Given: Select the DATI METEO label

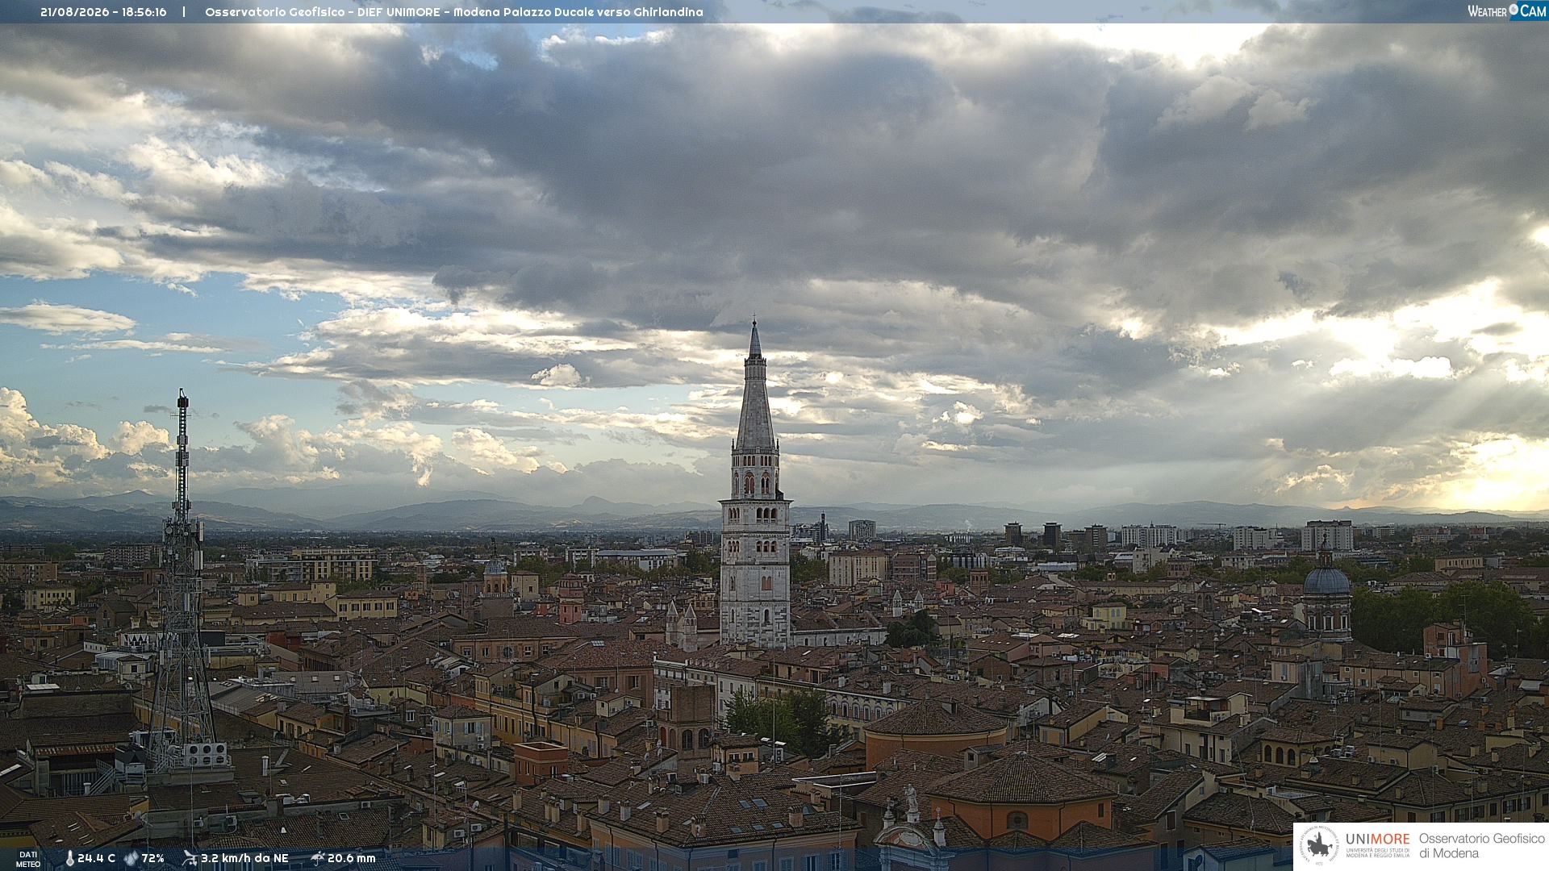Looking at the screenshot, I should point(28,859).
